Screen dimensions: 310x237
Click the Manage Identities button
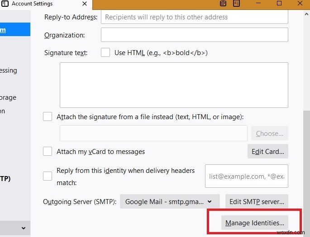click(x=255, y=223)
